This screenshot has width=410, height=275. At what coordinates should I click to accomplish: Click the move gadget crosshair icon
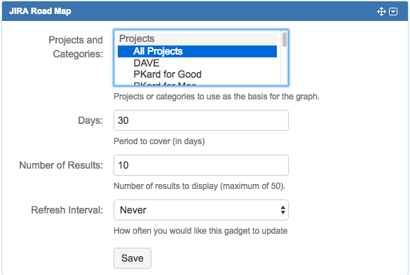click(x=381, y=11)
